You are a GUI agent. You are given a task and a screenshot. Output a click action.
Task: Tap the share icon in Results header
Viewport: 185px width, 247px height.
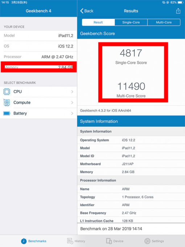tap(178, 11)
